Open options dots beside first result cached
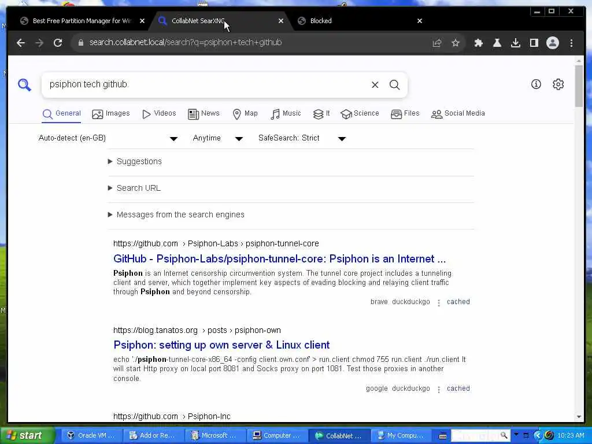Viewport: 592px width, 444px height. (x=439, y=303)
